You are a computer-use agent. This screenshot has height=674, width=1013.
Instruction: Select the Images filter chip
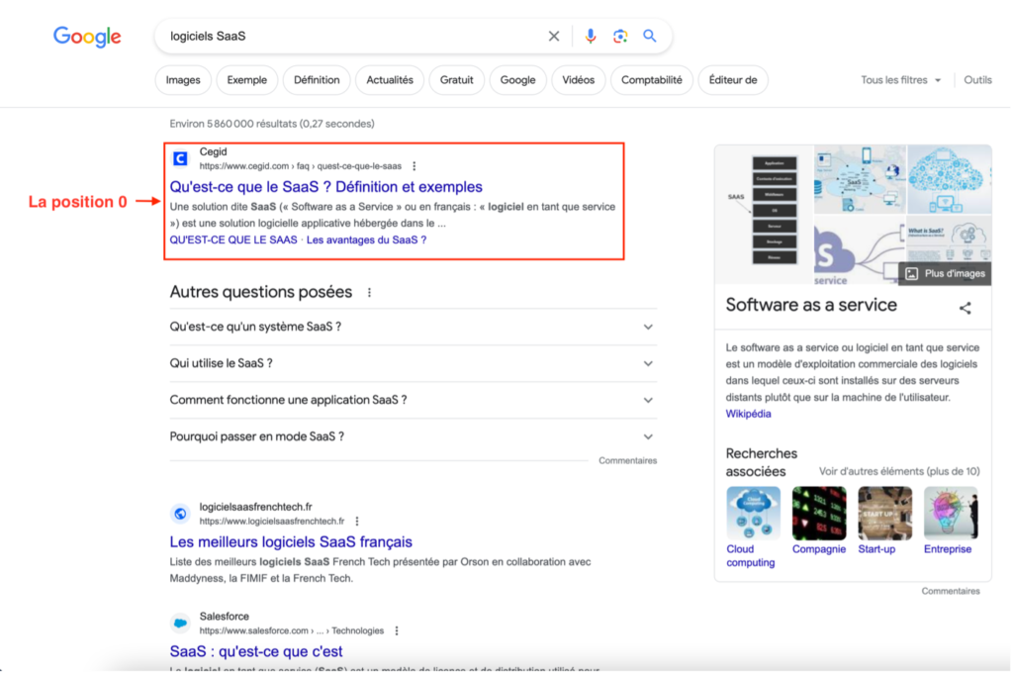tap(183, 80)
